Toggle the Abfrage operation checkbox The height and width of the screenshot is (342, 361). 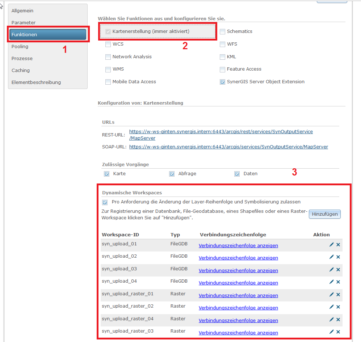[172, 174]
